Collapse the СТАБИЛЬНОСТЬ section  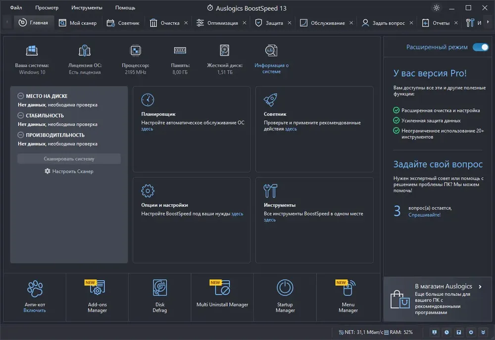[x=20, y=115]
